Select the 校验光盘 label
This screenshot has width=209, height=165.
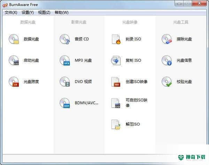pyautogui.click(x=184, y=82)
